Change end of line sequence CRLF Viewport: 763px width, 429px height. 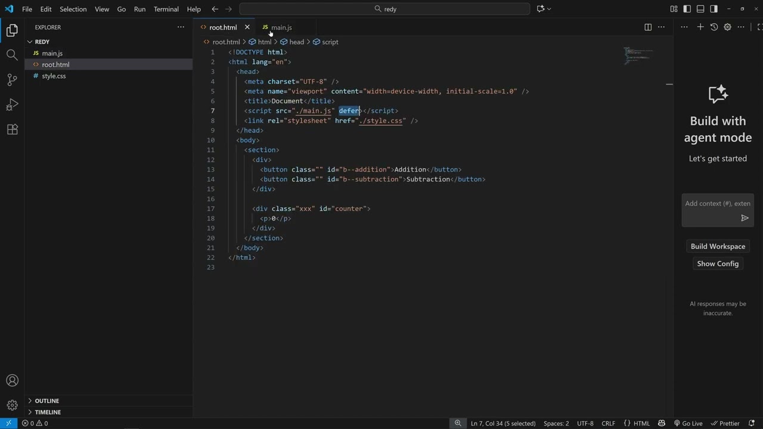tap(608, 423)
